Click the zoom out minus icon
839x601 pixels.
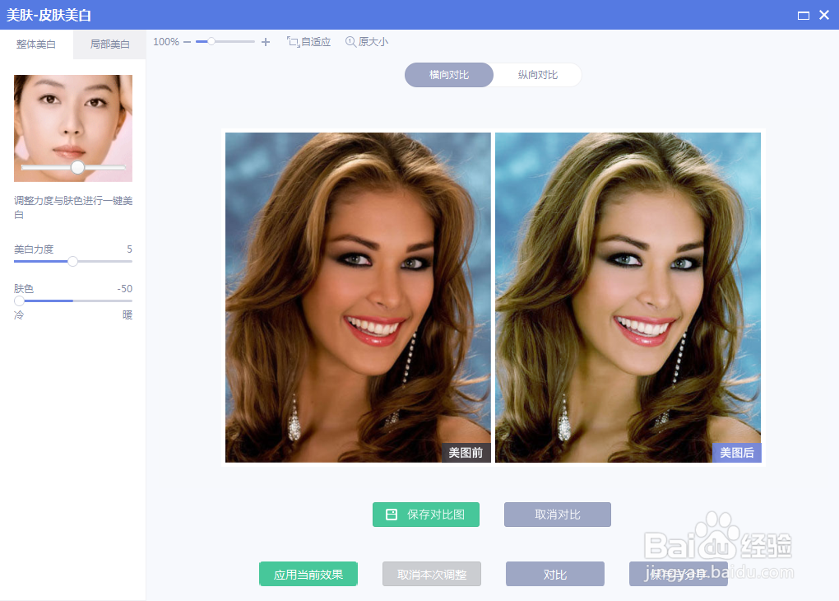tap(187, 42)
